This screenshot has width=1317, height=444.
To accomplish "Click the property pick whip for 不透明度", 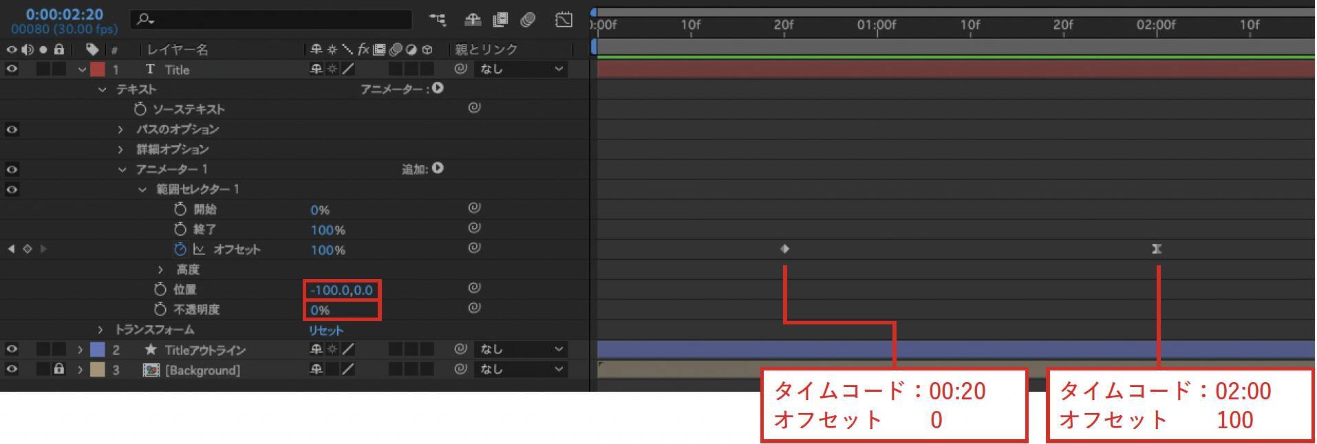I will [x=474, y=308].
